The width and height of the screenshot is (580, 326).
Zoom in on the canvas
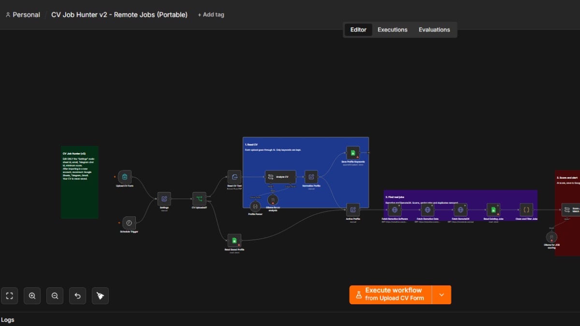pos(32,296)
